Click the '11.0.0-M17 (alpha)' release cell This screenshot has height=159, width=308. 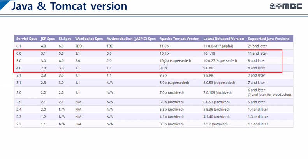pos(218,46)
